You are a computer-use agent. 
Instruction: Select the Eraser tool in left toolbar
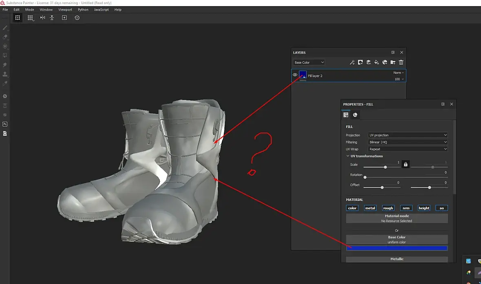(5, 37)
